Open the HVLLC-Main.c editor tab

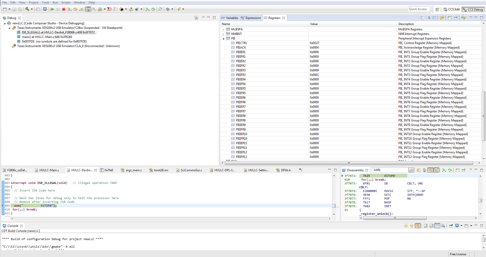47,170
